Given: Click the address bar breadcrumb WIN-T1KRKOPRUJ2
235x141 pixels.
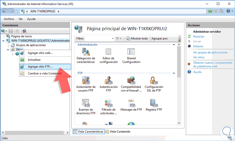Looking at the screenshot, I should [43, 11].
